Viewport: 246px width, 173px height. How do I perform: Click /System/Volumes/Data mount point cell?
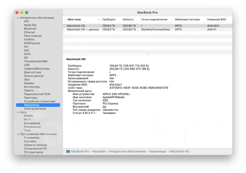[x=155, y=29]
